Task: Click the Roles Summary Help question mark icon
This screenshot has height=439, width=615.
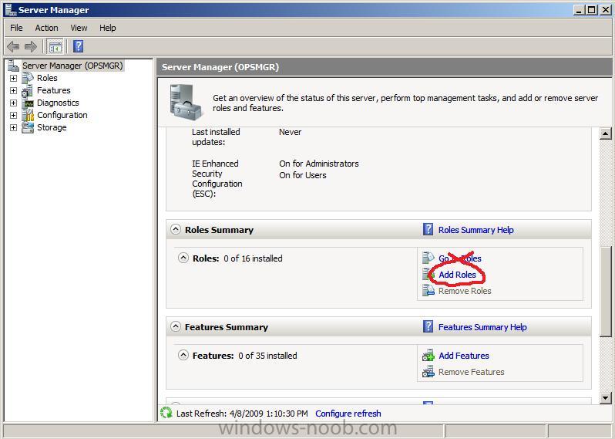Action: pos(428,229)
